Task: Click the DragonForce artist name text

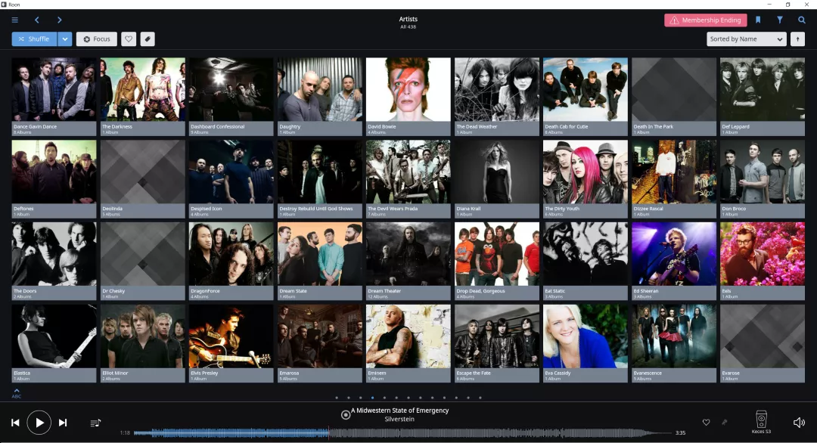Action: (205, 291)
